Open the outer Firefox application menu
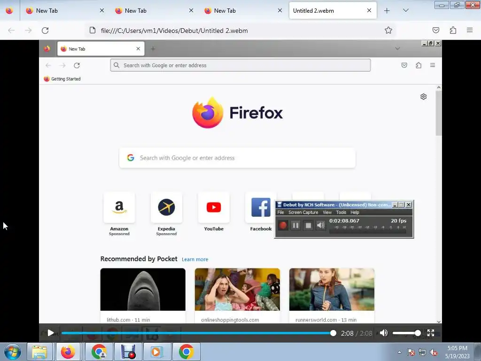 [x=470, y=30]
